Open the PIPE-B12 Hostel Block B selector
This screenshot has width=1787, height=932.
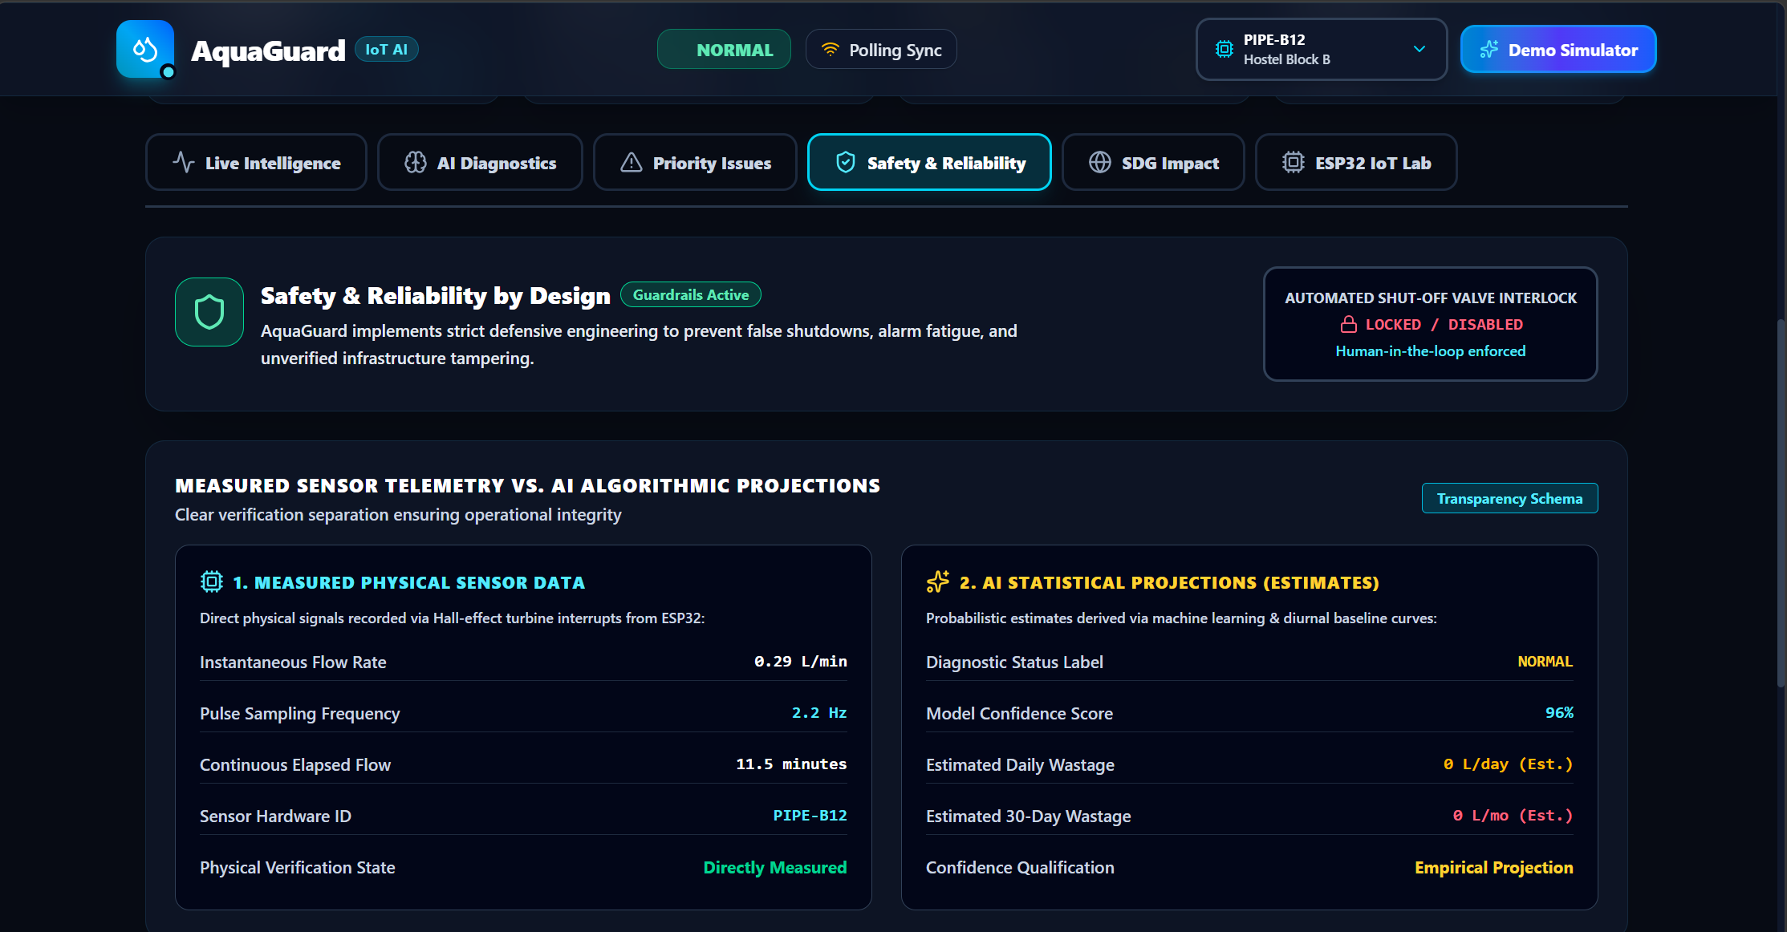tap(1321, 50)
